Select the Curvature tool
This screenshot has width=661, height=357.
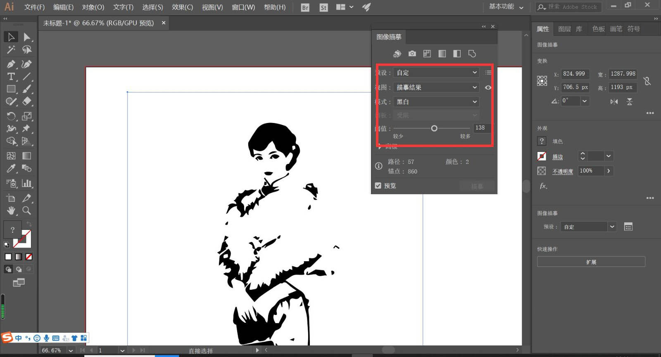[x=27, y=64]
